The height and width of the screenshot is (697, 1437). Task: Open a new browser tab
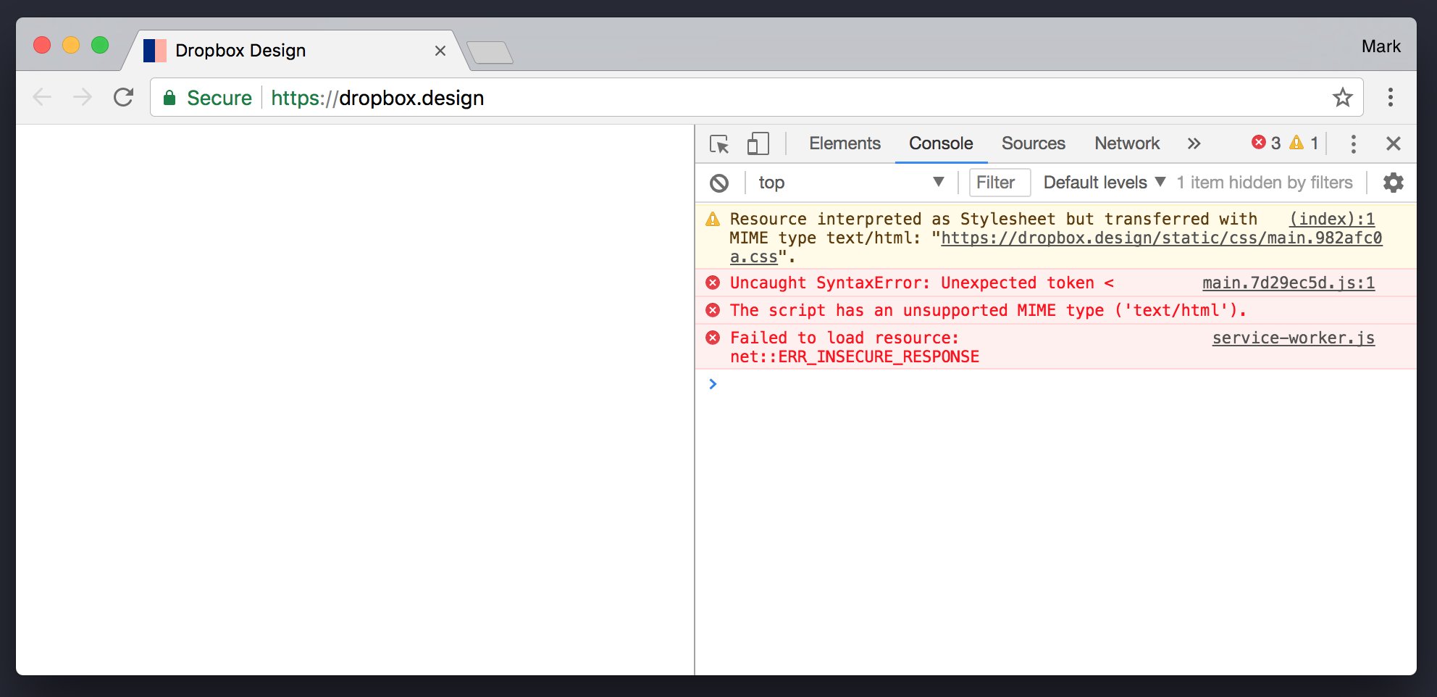[490, 52]
